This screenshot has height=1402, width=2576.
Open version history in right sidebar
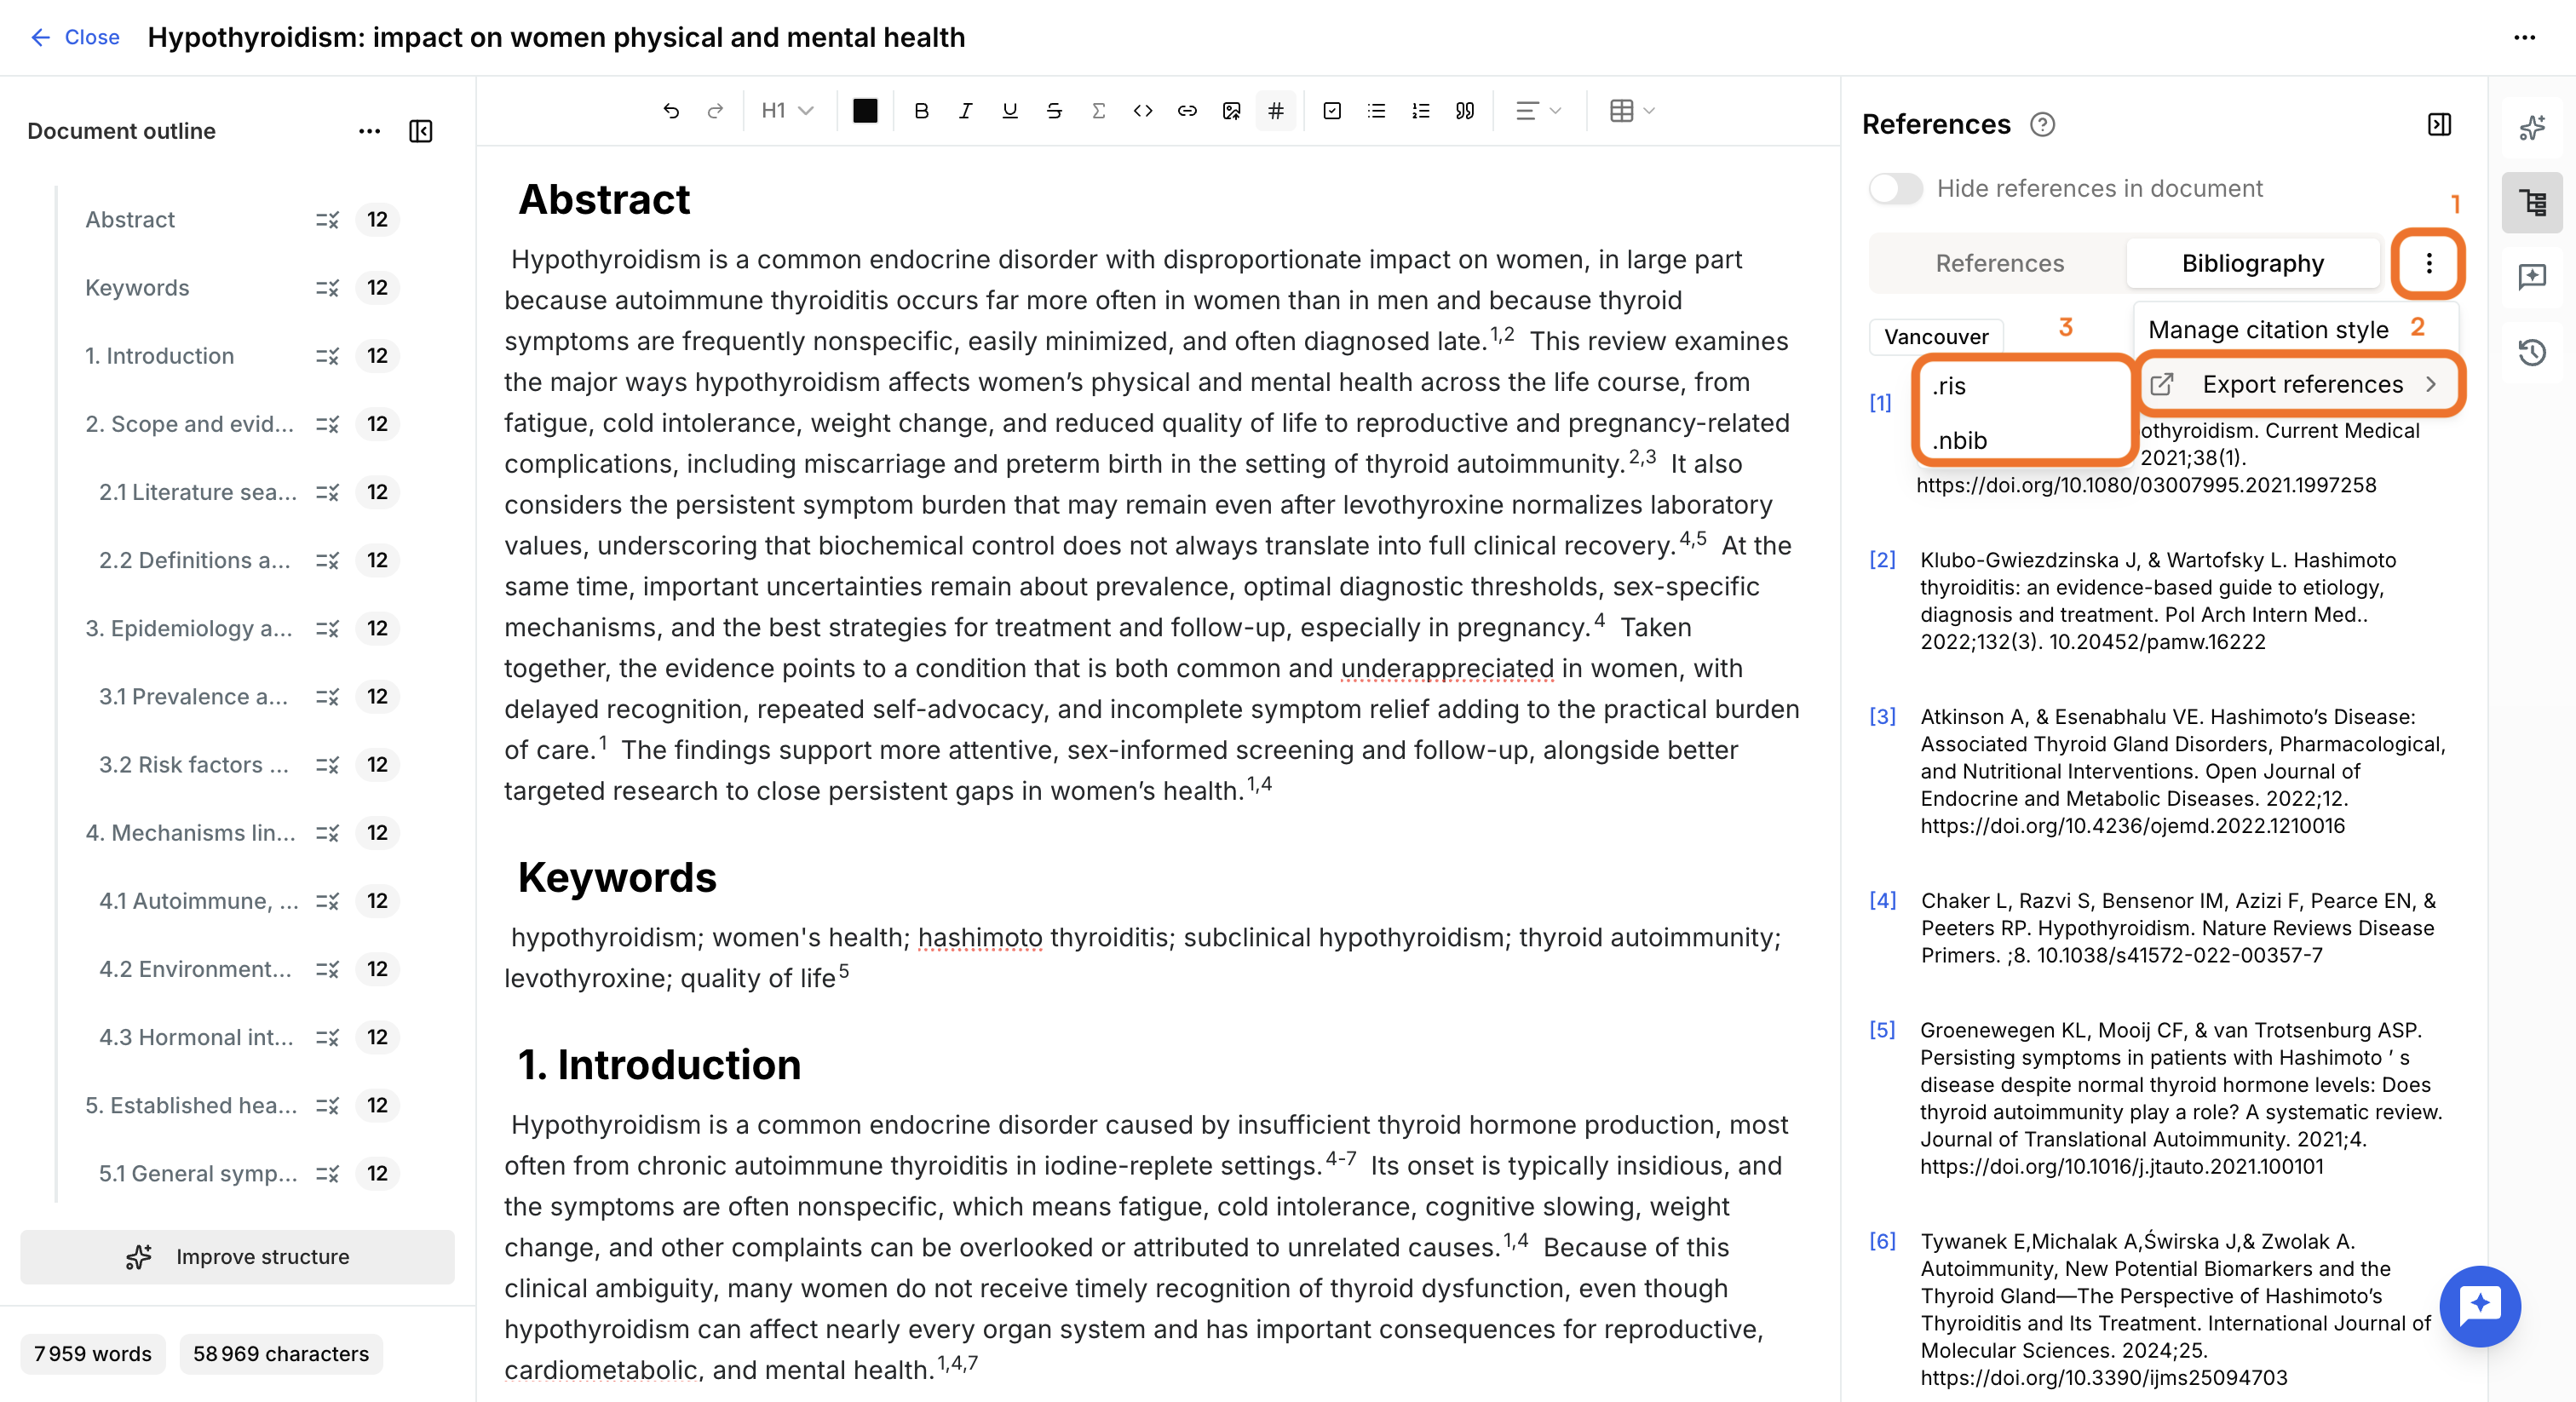(2531, 352)
